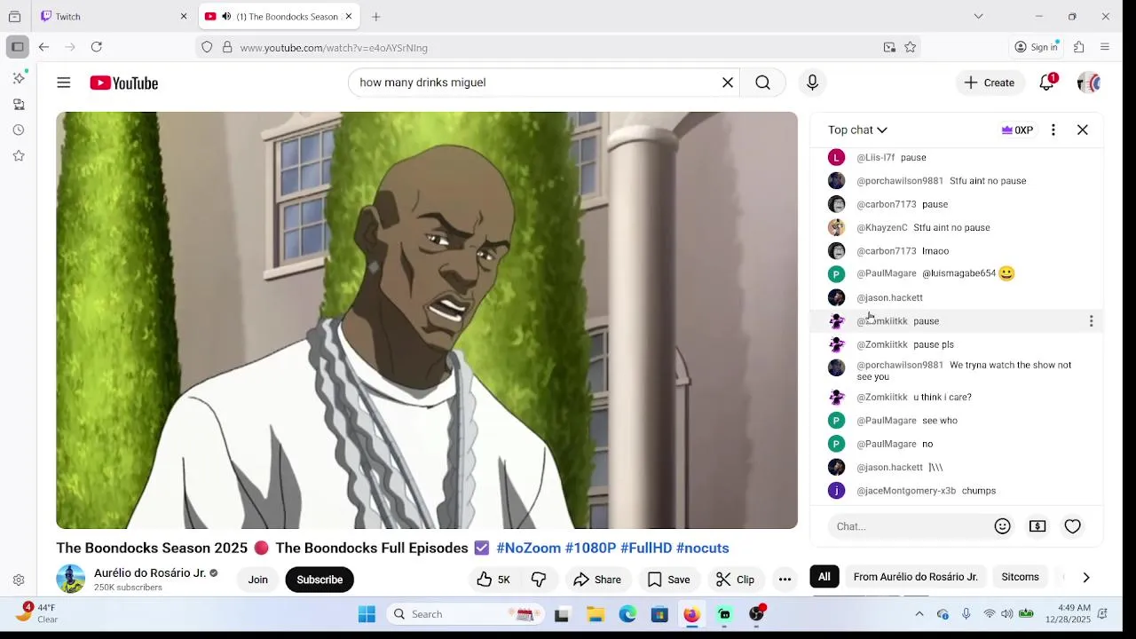Select From Aurélio do Rosário Jr. chip
The width and height of the screenshot is (1136, 639).
916,577
